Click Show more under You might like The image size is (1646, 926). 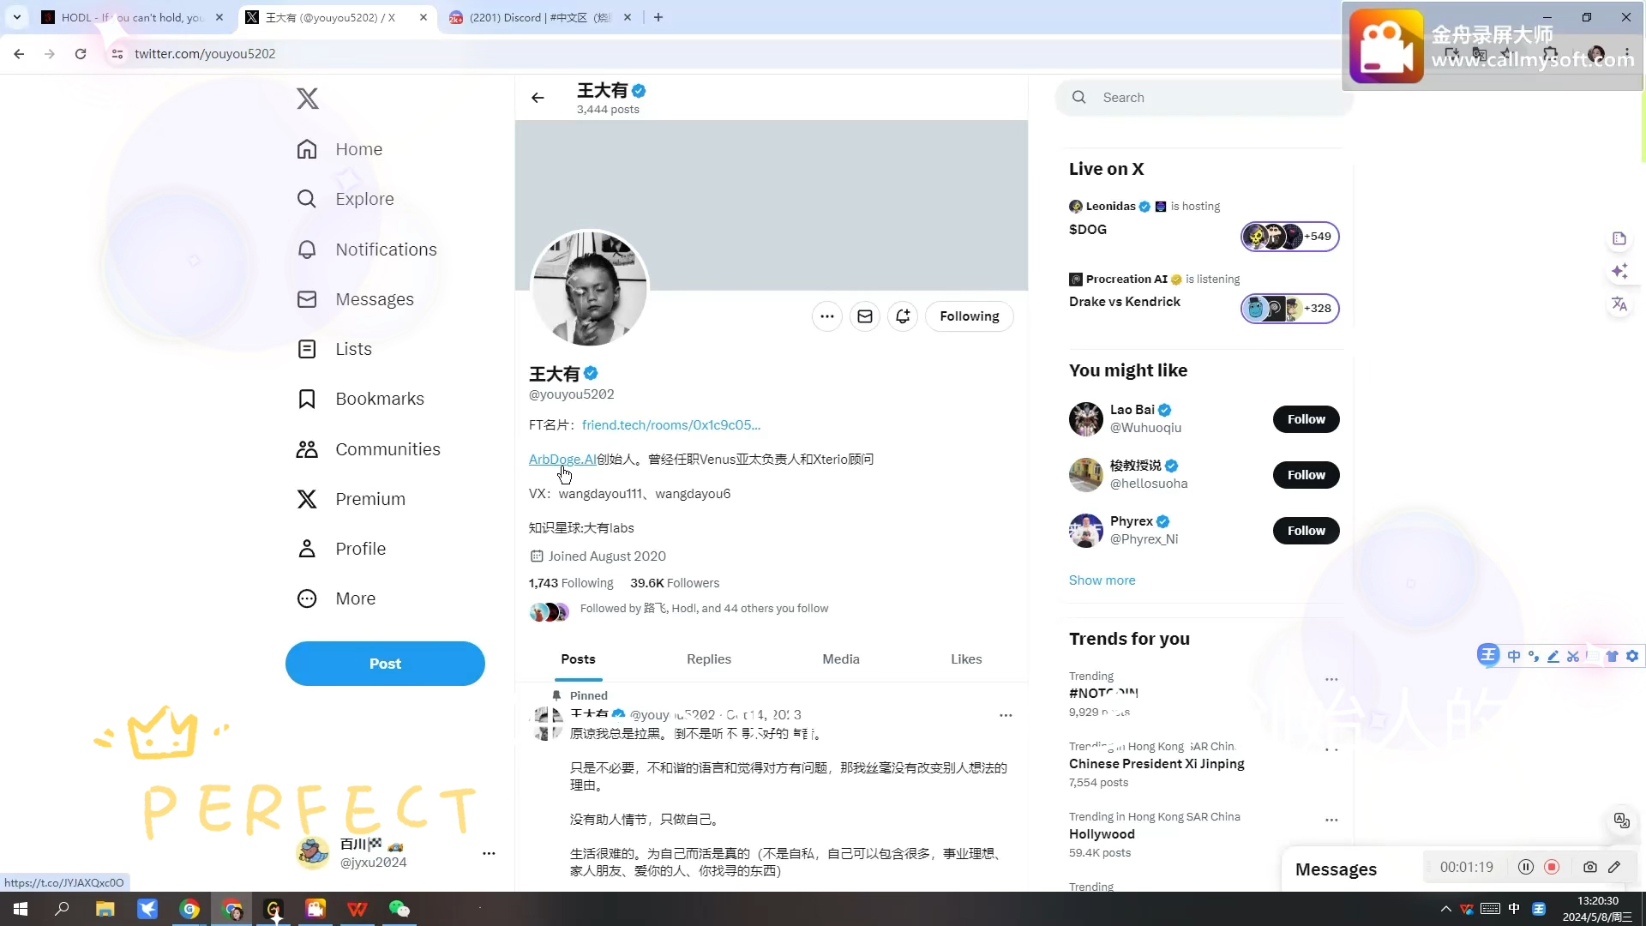(x=1102, y=580)
